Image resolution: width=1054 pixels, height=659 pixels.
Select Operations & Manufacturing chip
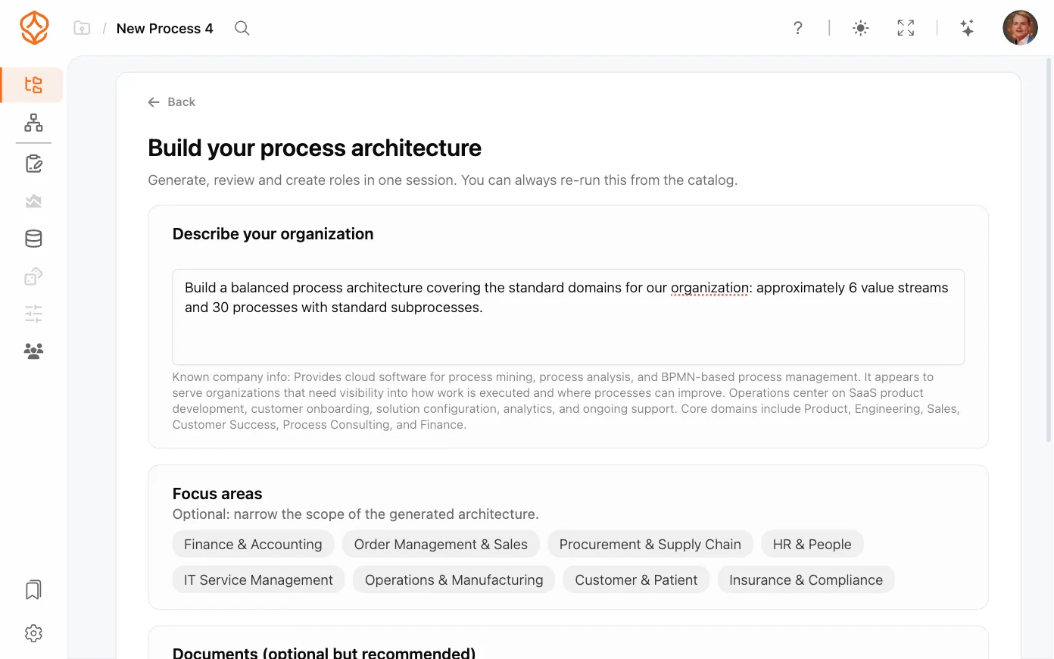[x=454, y=579]
